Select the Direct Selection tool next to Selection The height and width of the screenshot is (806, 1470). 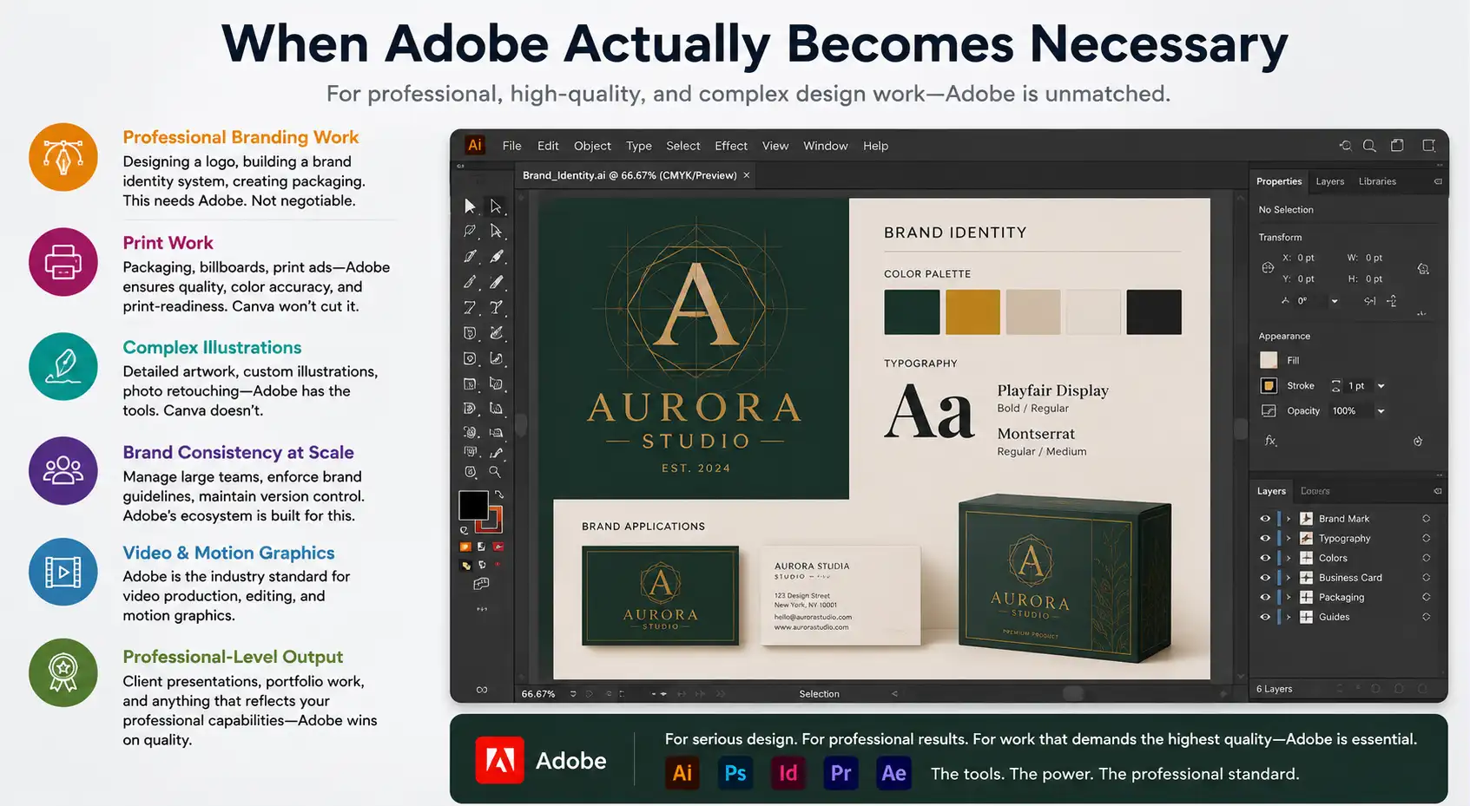coord(496,206)
